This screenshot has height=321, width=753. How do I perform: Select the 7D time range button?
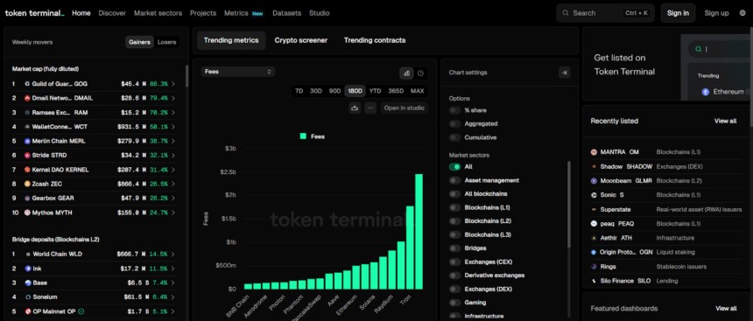tap(299, 91)
